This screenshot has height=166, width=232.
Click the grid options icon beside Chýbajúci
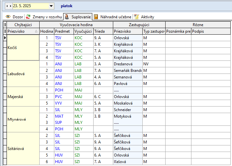coord(5,25)
